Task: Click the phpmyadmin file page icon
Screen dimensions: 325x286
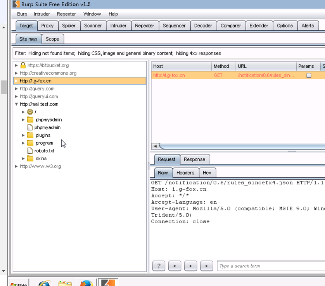Action: (30, 127)
